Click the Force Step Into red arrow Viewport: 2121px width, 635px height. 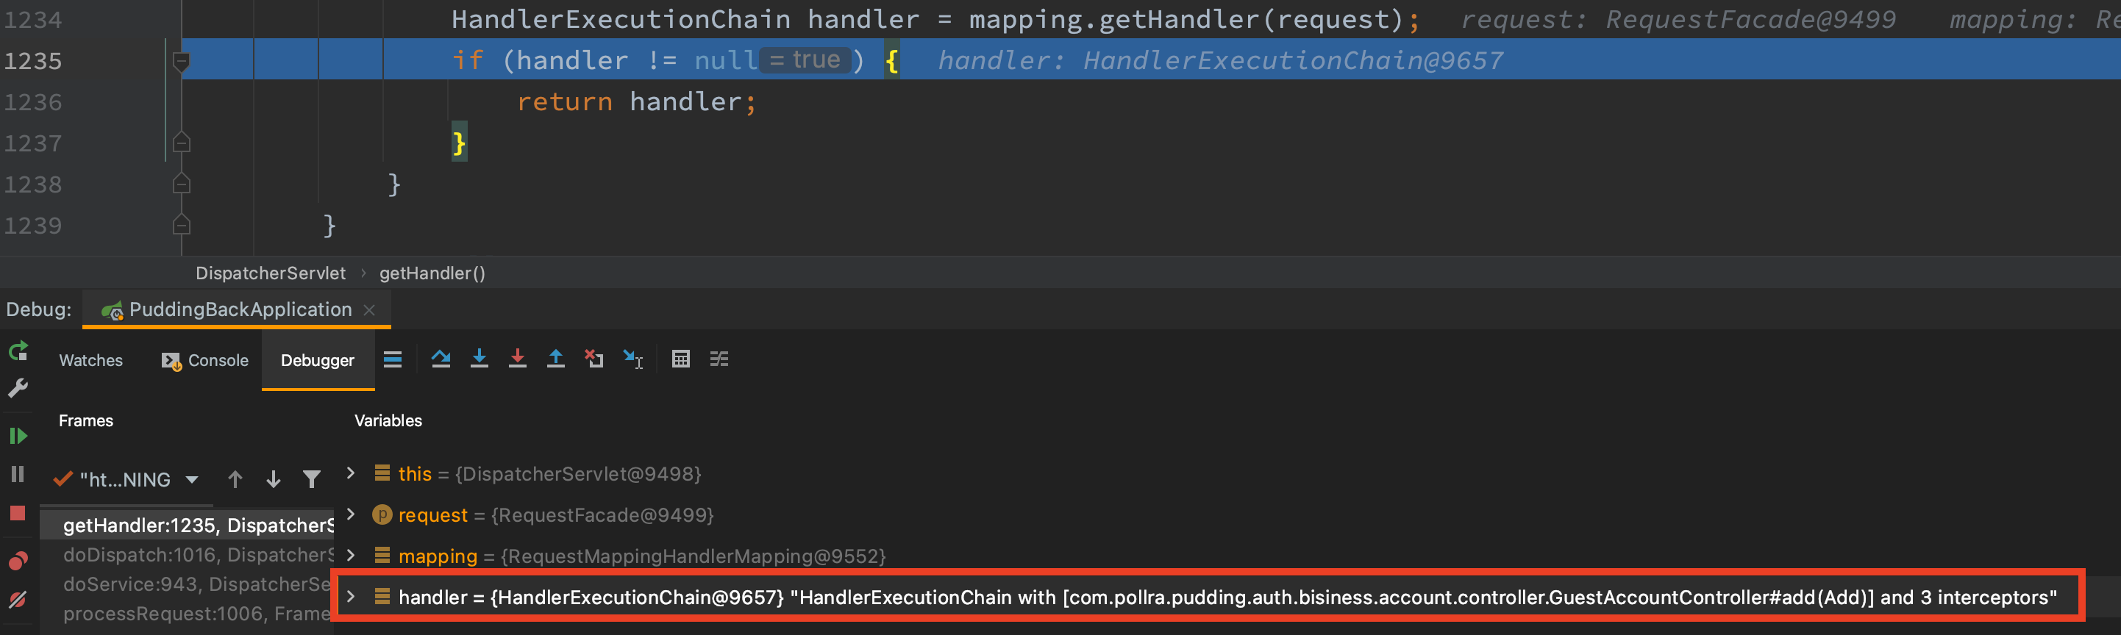coord(517,359)
